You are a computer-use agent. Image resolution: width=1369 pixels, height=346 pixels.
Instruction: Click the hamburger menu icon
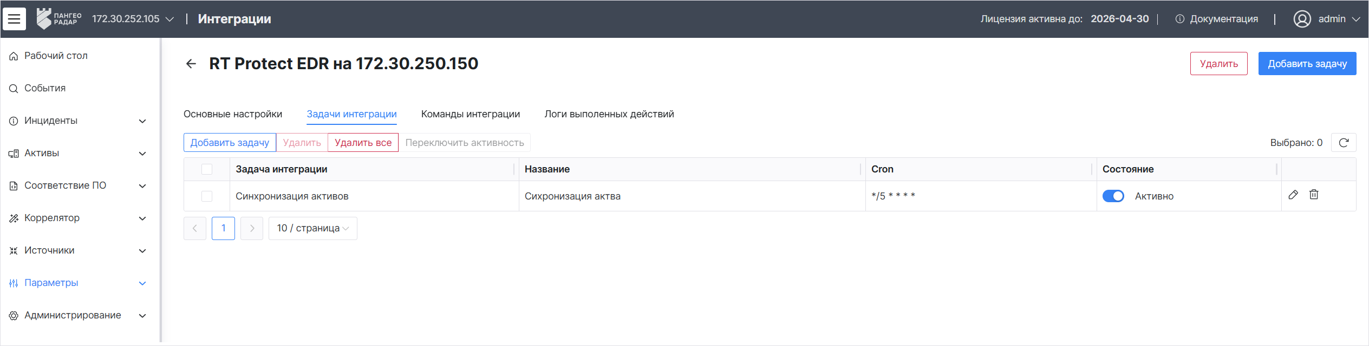pyautogui.click(x=14, y=19)
